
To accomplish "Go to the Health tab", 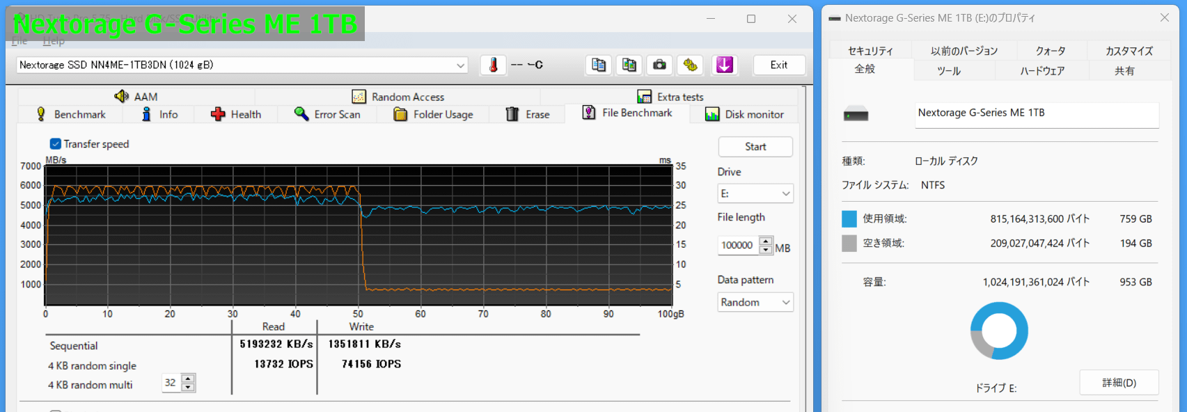I will point(236,114).
